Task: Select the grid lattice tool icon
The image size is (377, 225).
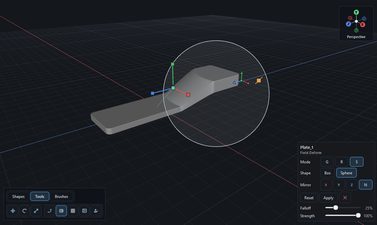Action: coord(73,211)
